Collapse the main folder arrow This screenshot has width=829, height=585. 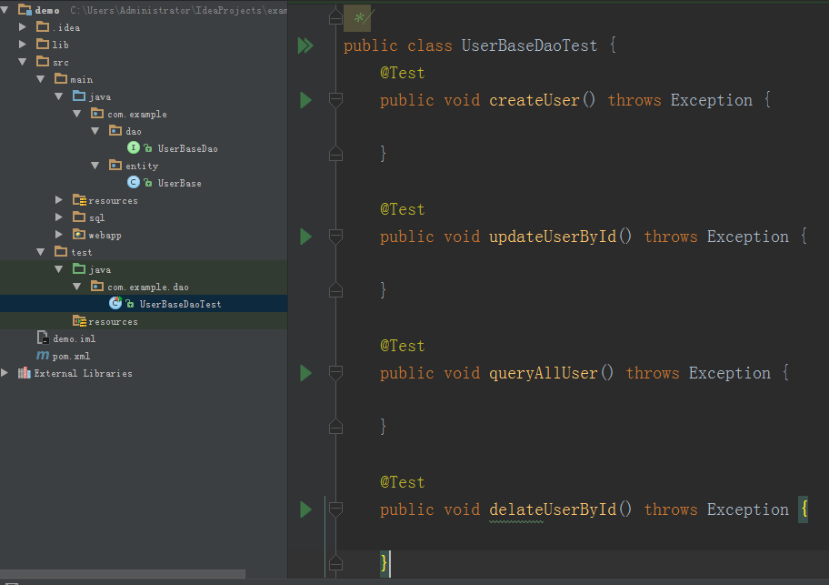coord(41,79)
